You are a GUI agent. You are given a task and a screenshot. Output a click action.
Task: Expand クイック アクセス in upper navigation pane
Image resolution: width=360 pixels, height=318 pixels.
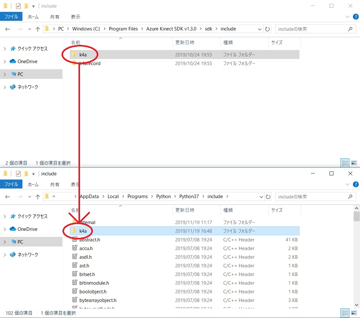[x=5, y=49]
